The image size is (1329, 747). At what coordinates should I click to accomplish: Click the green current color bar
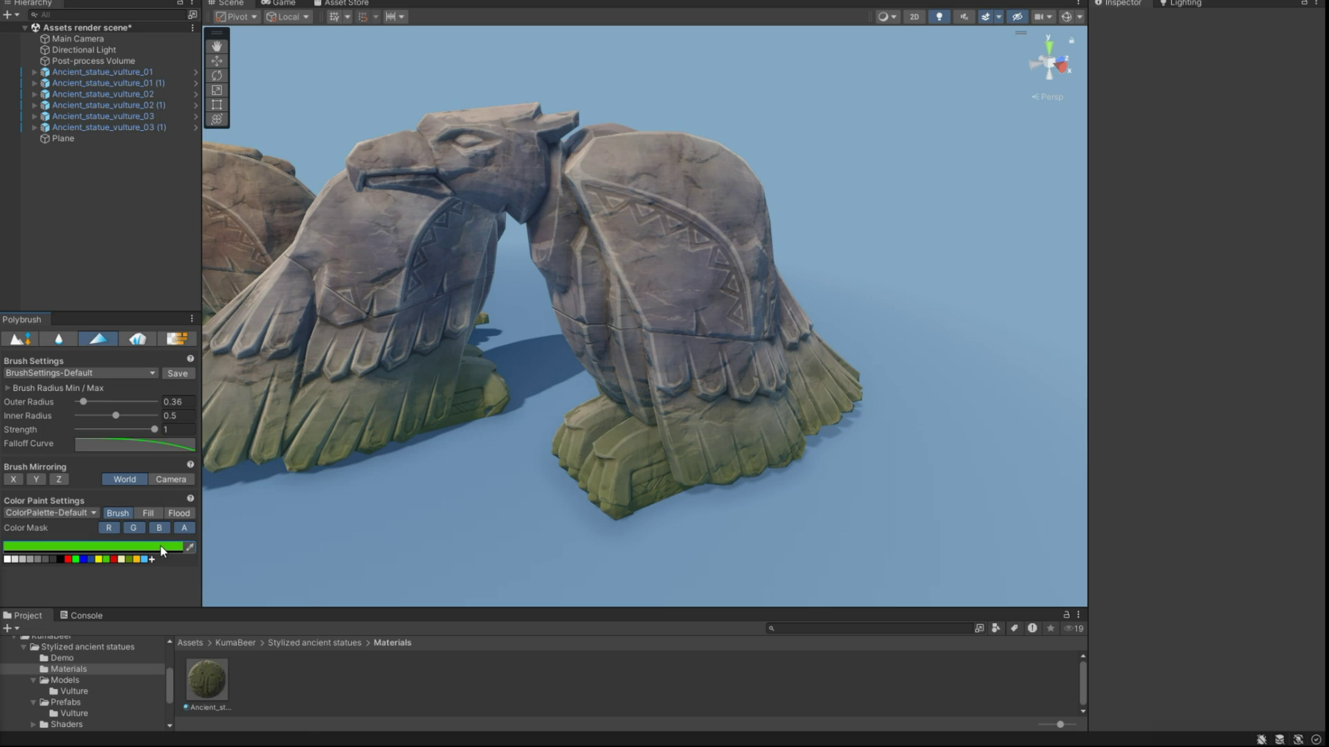pyautogui.click(x=93, y=546)
